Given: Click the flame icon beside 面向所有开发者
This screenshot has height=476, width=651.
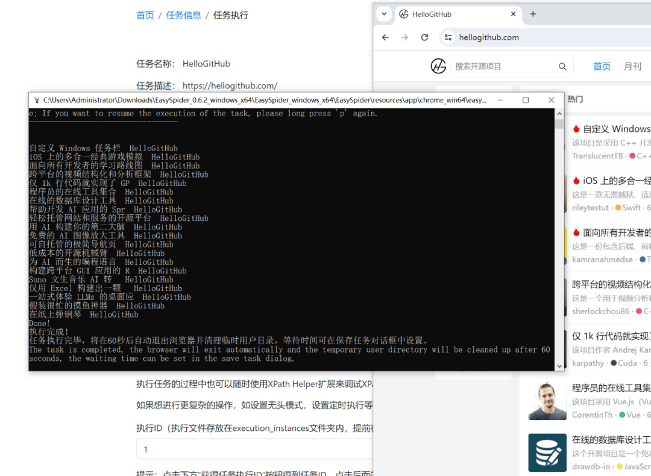Looking at the screenshot, I should click(576, 233).
